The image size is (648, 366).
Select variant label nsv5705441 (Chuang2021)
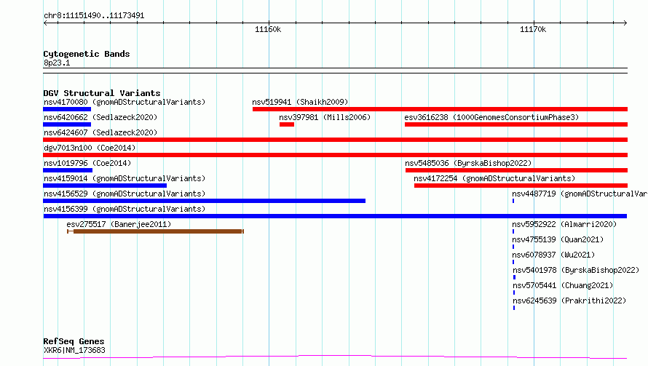coord(563,285)
